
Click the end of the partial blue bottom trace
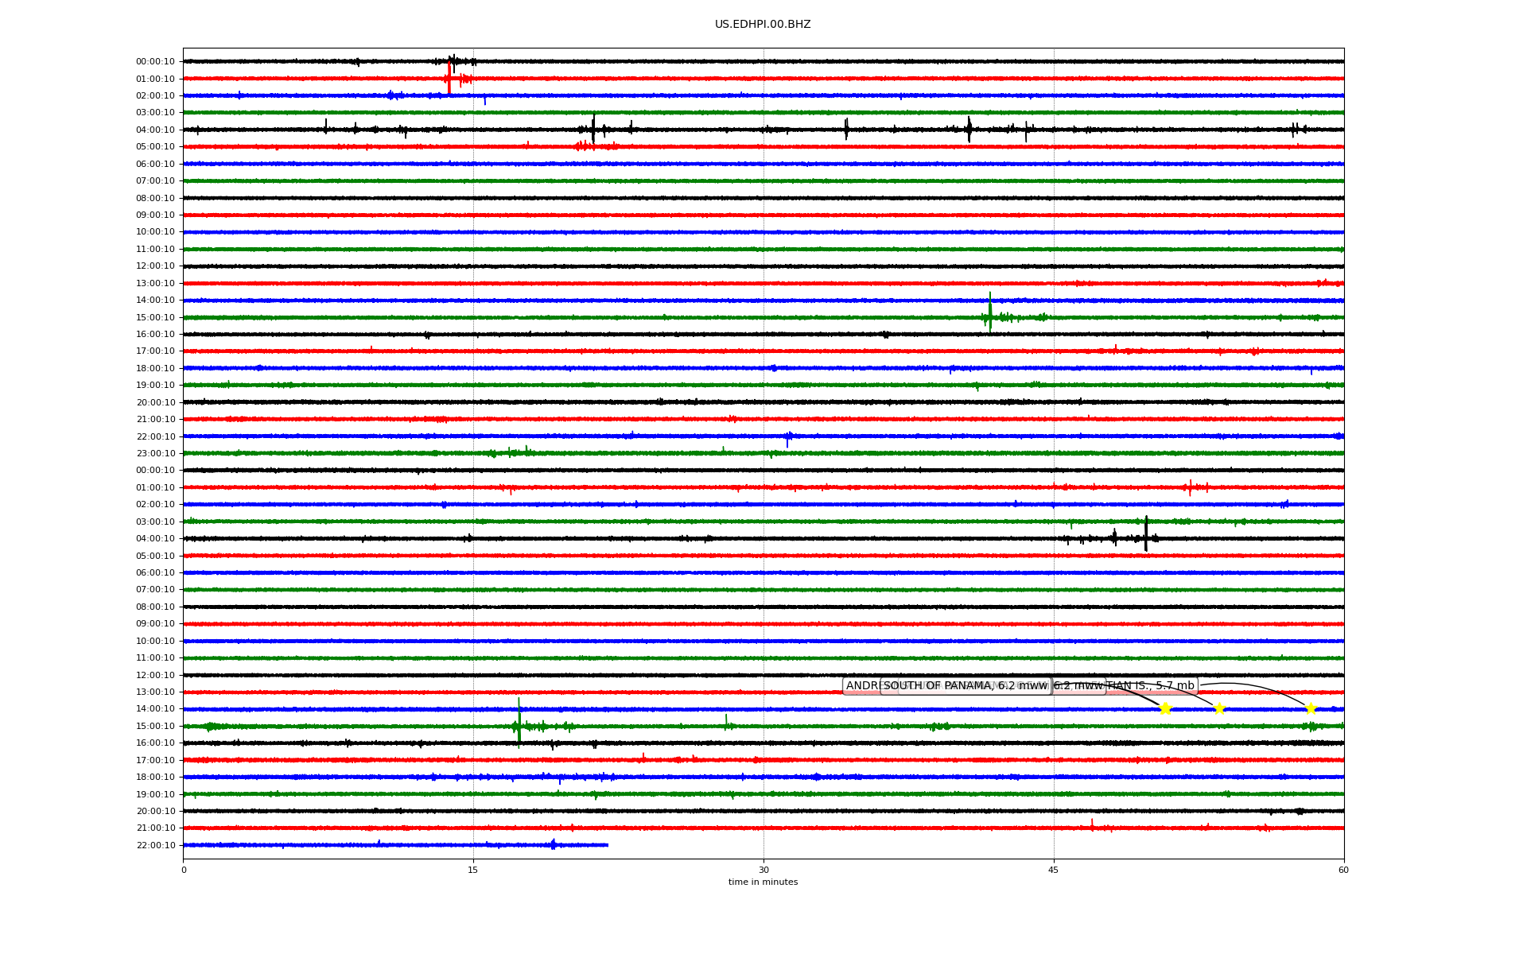[607, 845]
